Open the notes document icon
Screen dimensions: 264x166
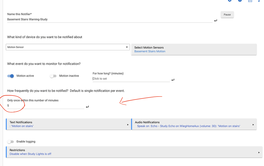[250, 1]
